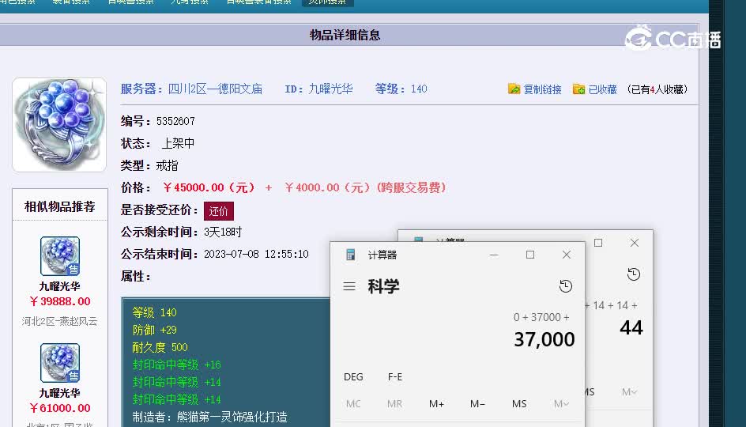Open history in the background calculator window
The width and height of the screenshot is (746, 427).
pyautogui.click(x=633, y=274)
